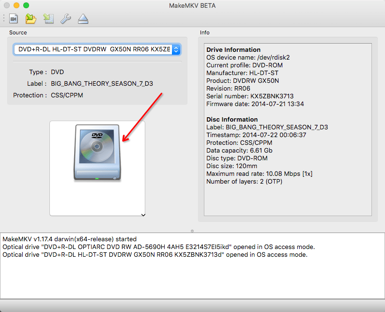The width and height of the screenshot is (385, 312).
Task: Click the green zoom window button
Action: [26, 5]
